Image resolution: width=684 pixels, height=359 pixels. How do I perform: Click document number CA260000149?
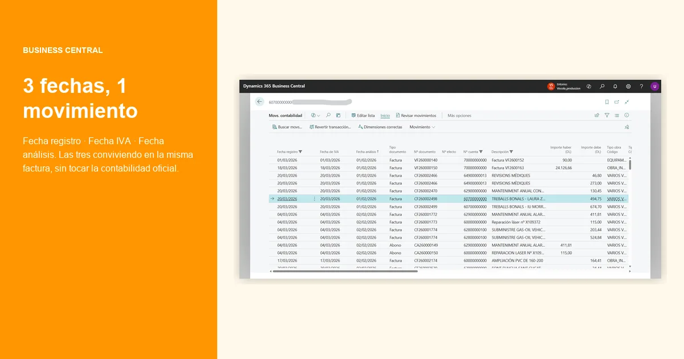tap(426, 245)
